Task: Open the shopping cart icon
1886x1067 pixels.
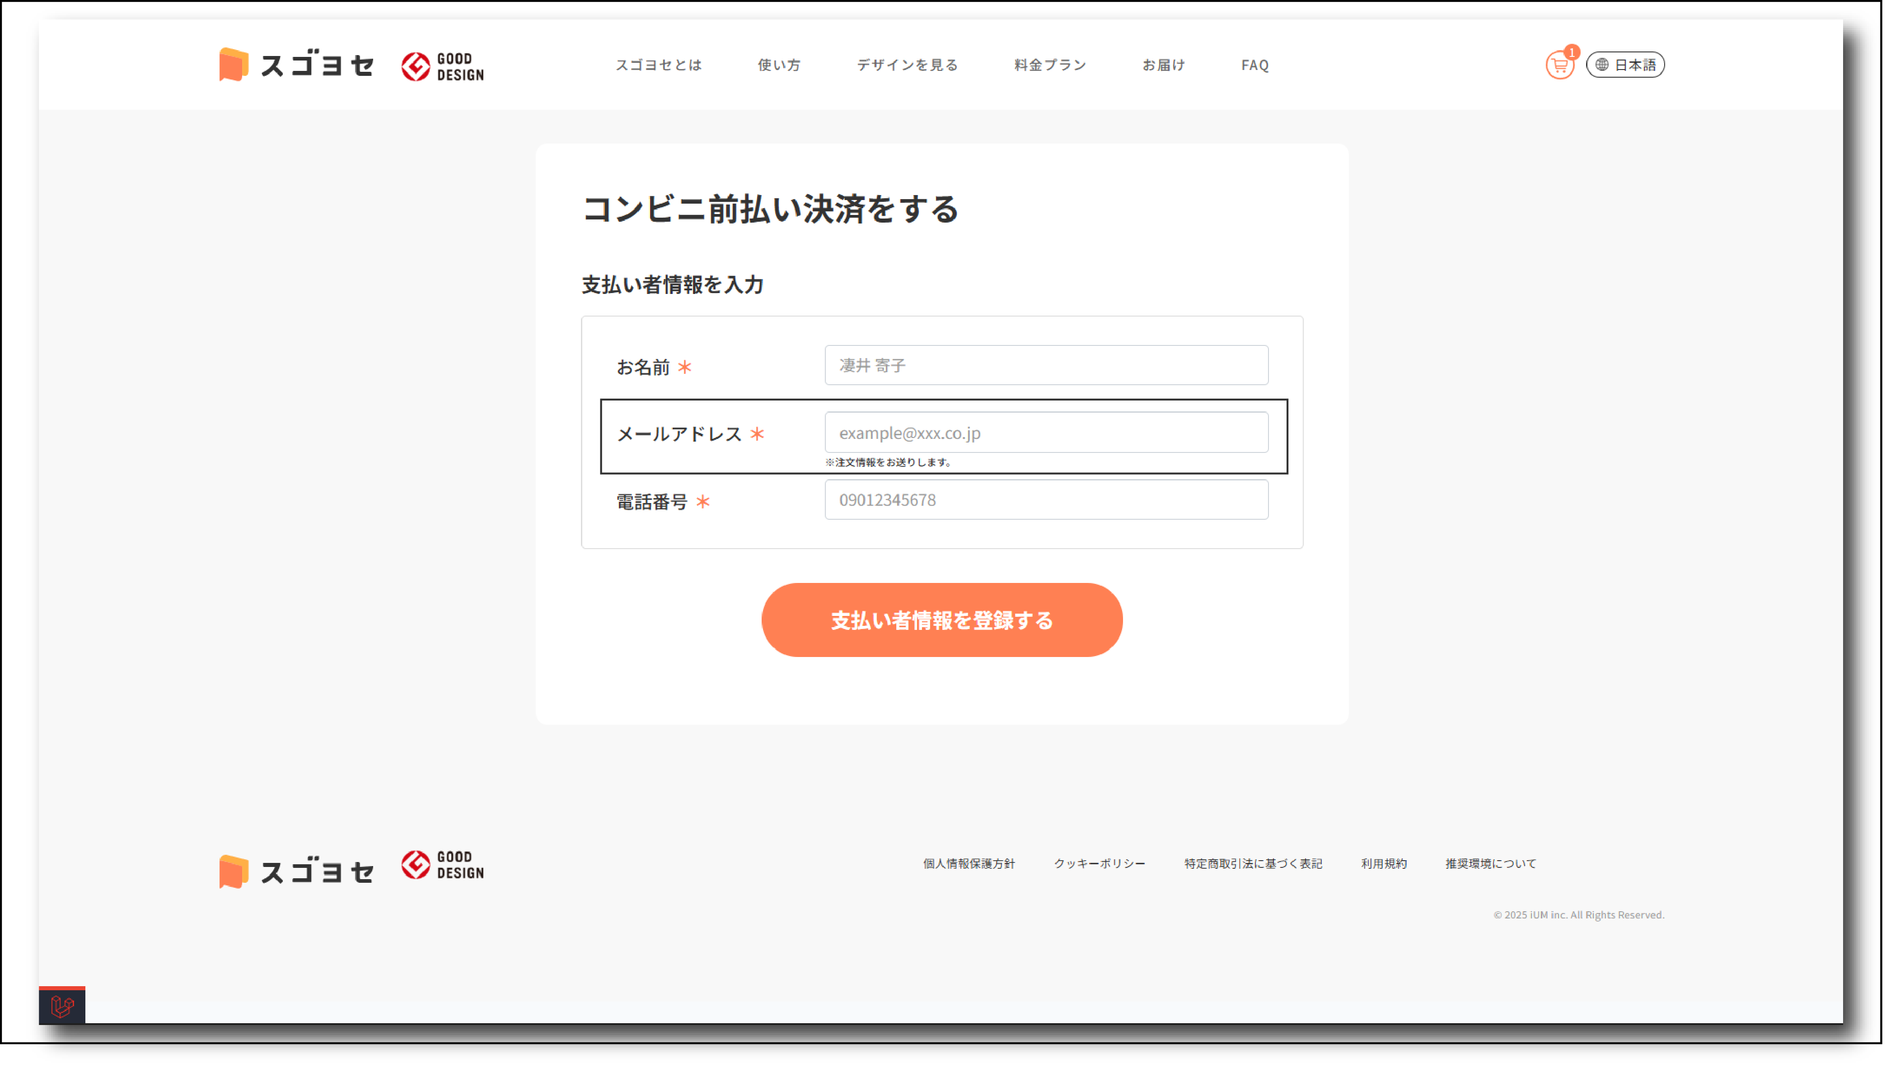Action: pyautogui.click(x=1559, y=65)
